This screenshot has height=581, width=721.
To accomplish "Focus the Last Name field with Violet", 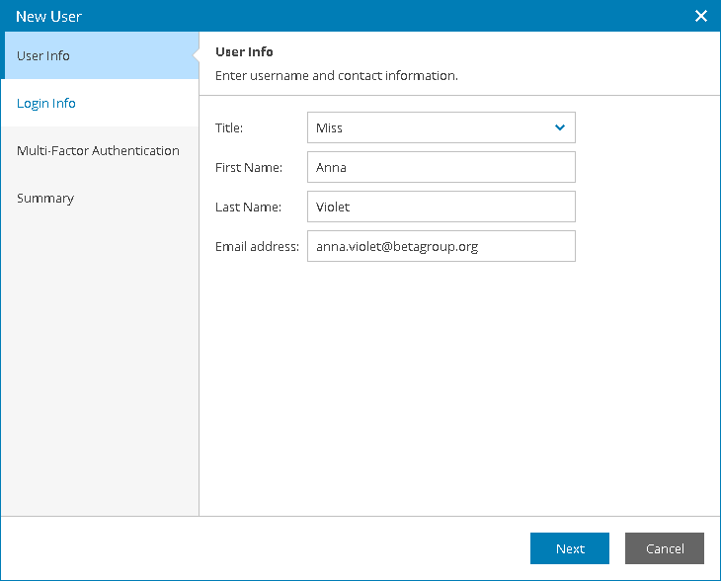I will [x=441, y=207].
